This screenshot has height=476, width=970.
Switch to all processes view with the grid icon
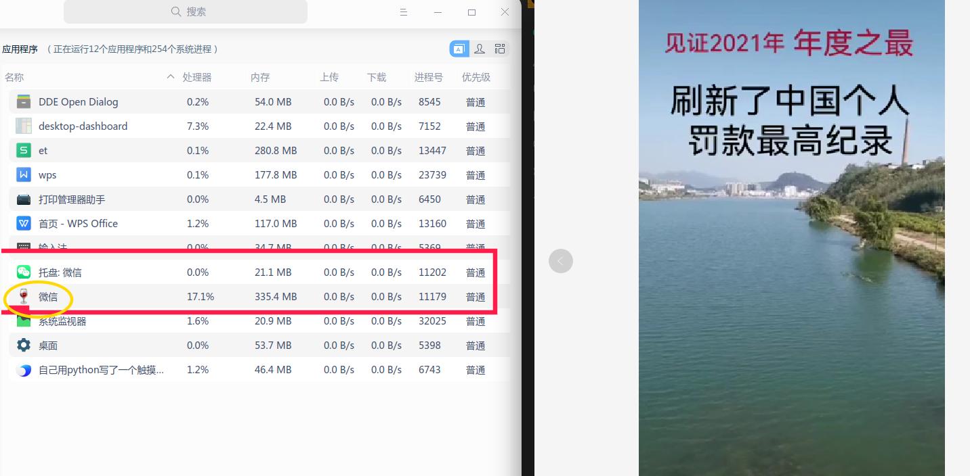(500, 49)
